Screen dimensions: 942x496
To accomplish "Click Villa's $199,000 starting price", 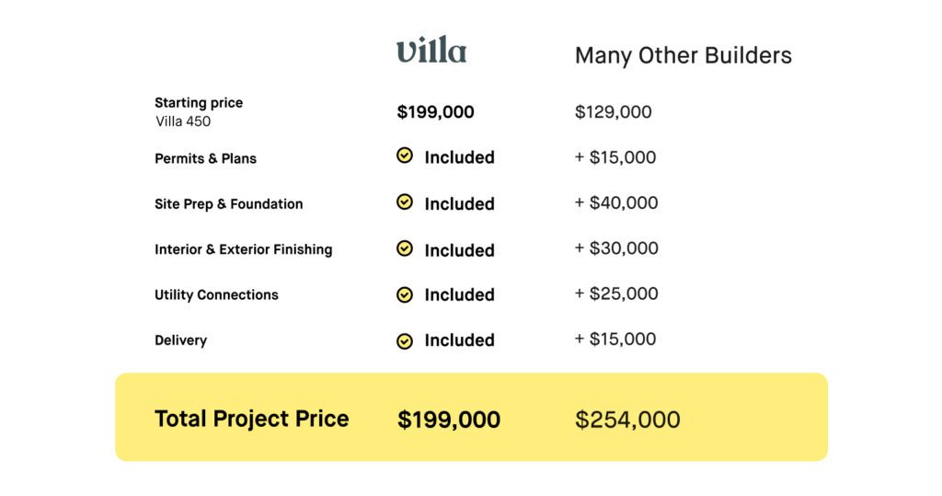I will 435,112.
